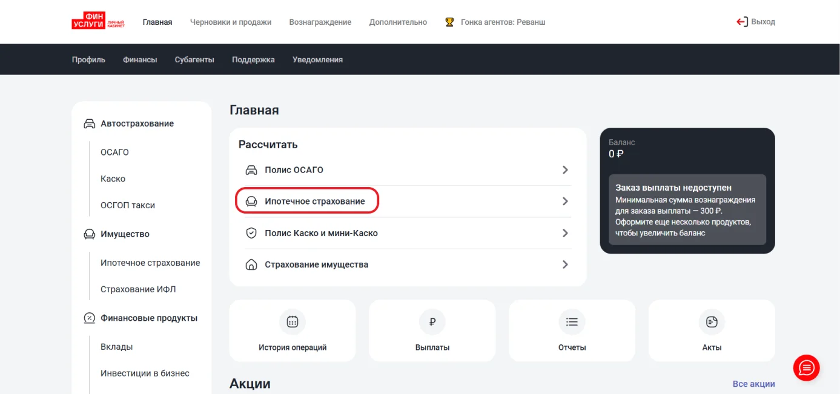
Task: Open Черновики и продажи in top menu
Action: click(x=231, y=22)
